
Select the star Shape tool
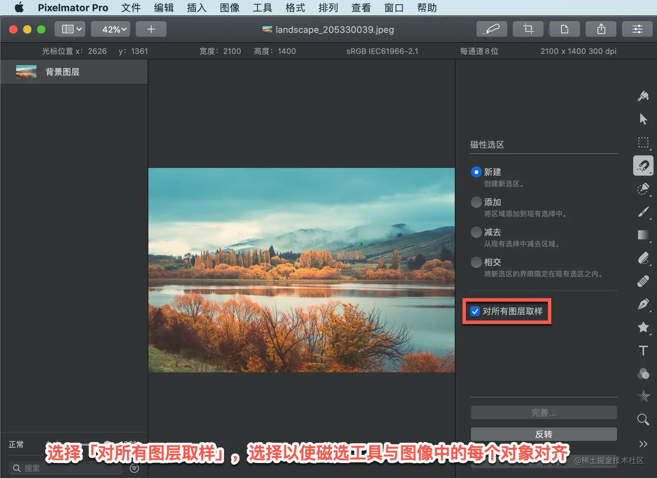[643, 327]
